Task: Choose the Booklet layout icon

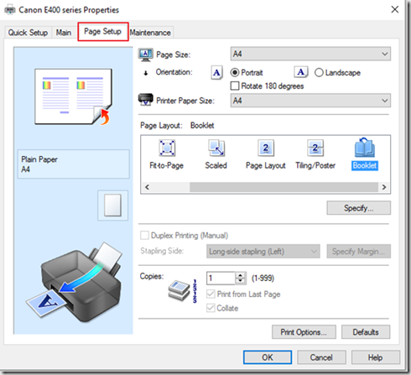Action: pyautogui.click(x=365, y=148)
